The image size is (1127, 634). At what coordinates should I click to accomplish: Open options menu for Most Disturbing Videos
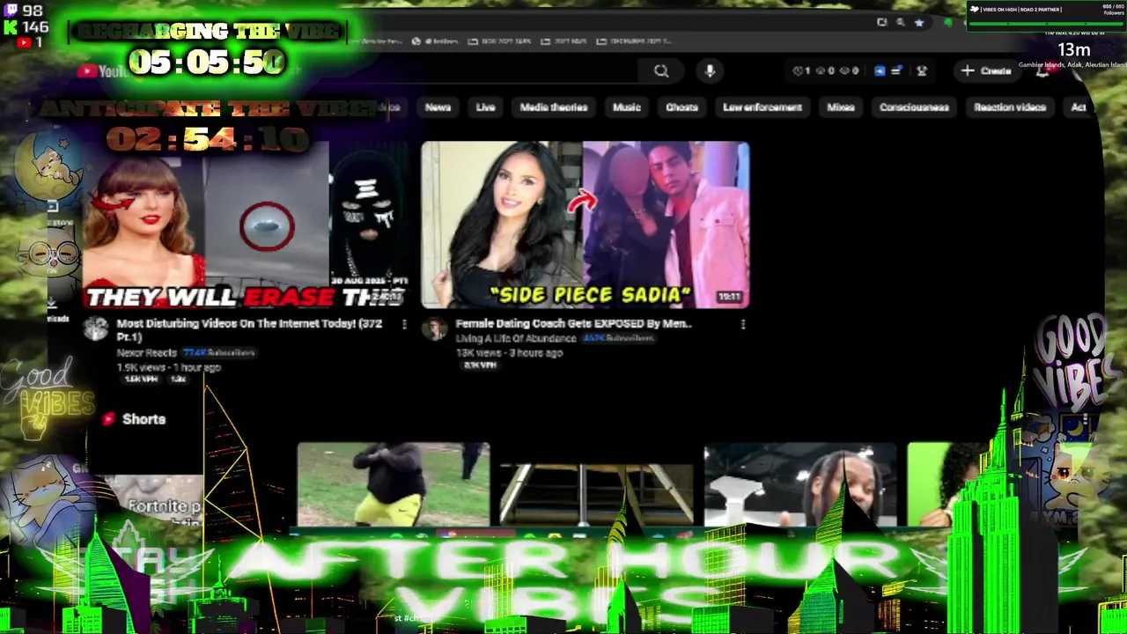pos(404,325)
